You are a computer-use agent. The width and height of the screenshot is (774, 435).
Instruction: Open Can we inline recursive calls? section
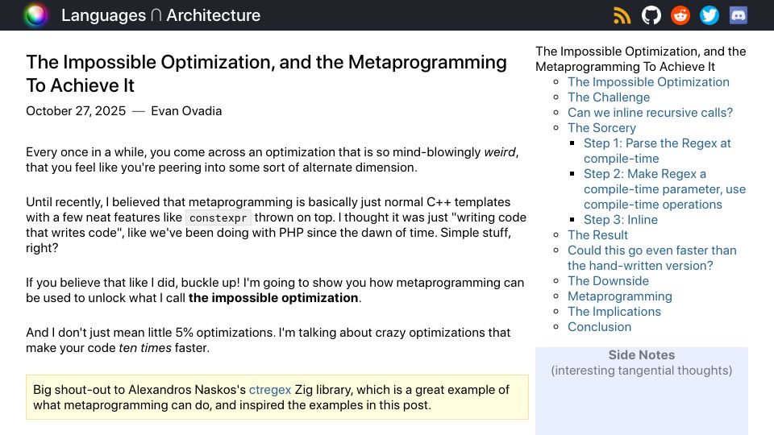tap(650, 113)
